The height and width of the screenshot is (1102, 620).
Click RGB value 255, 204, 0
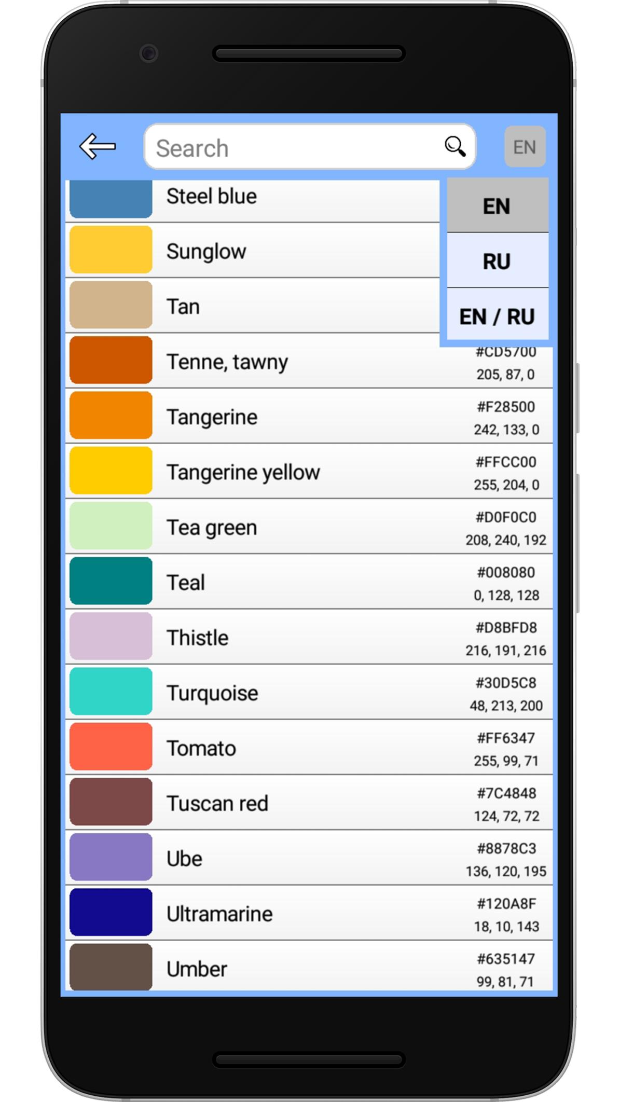[x=506, y=485]
